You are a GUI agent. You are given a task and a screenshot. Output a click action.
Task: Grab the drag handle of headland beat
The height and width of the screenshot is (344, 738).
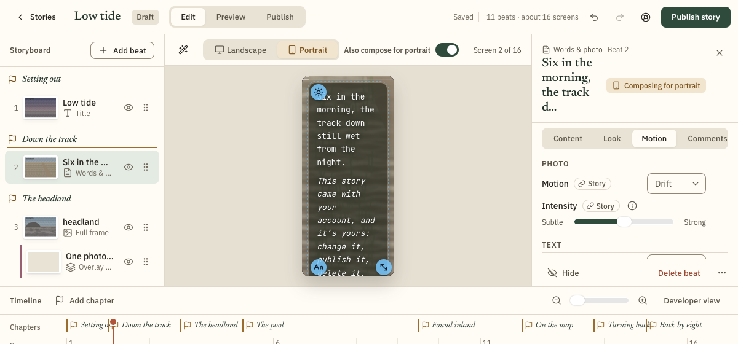tap(146, 227)
